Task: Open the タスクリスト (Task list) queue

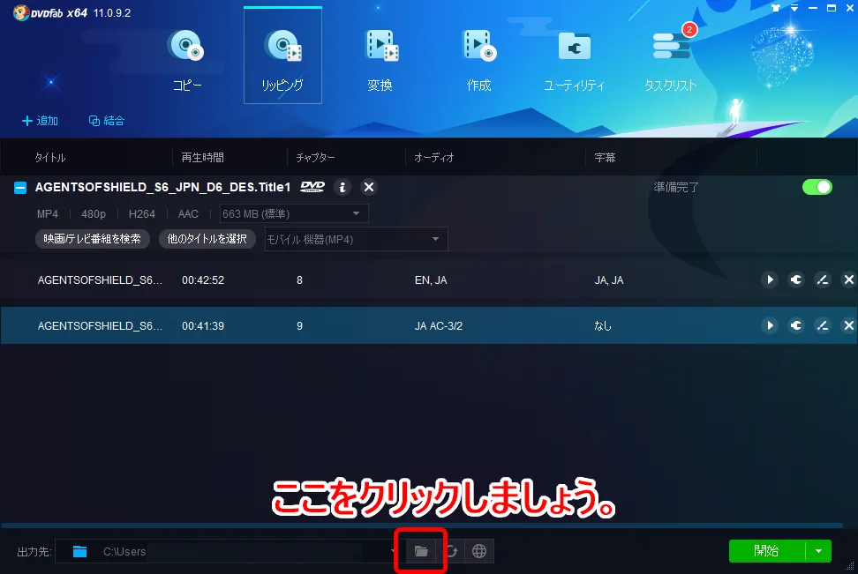Action: tap(670, 60)
